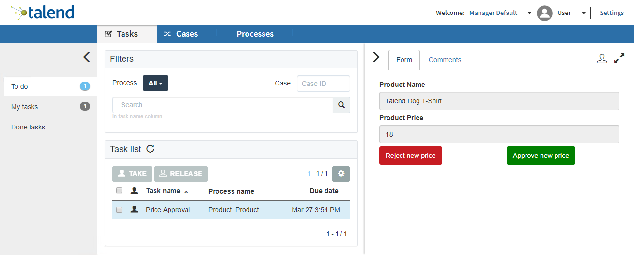Open the Process All dropdown
This screenshot has height=255, width=634.
pos(155,83)
